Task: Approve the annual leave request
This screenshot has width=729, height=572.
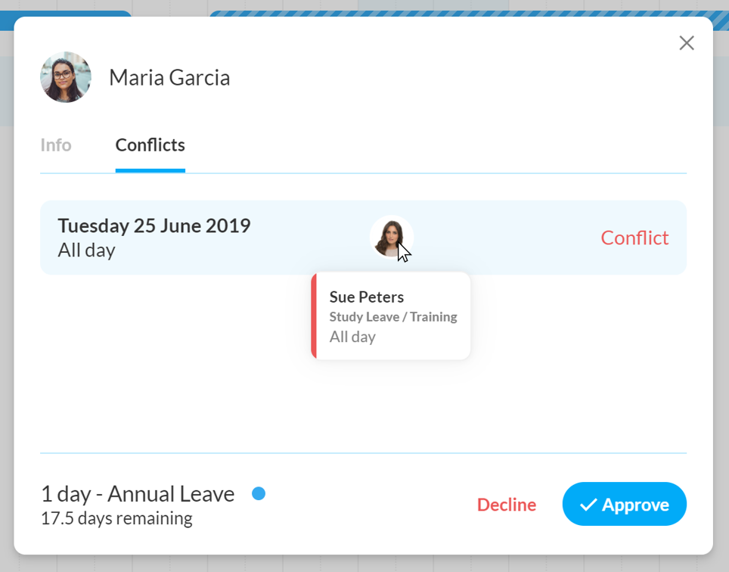Action: (x=625, y=504)
